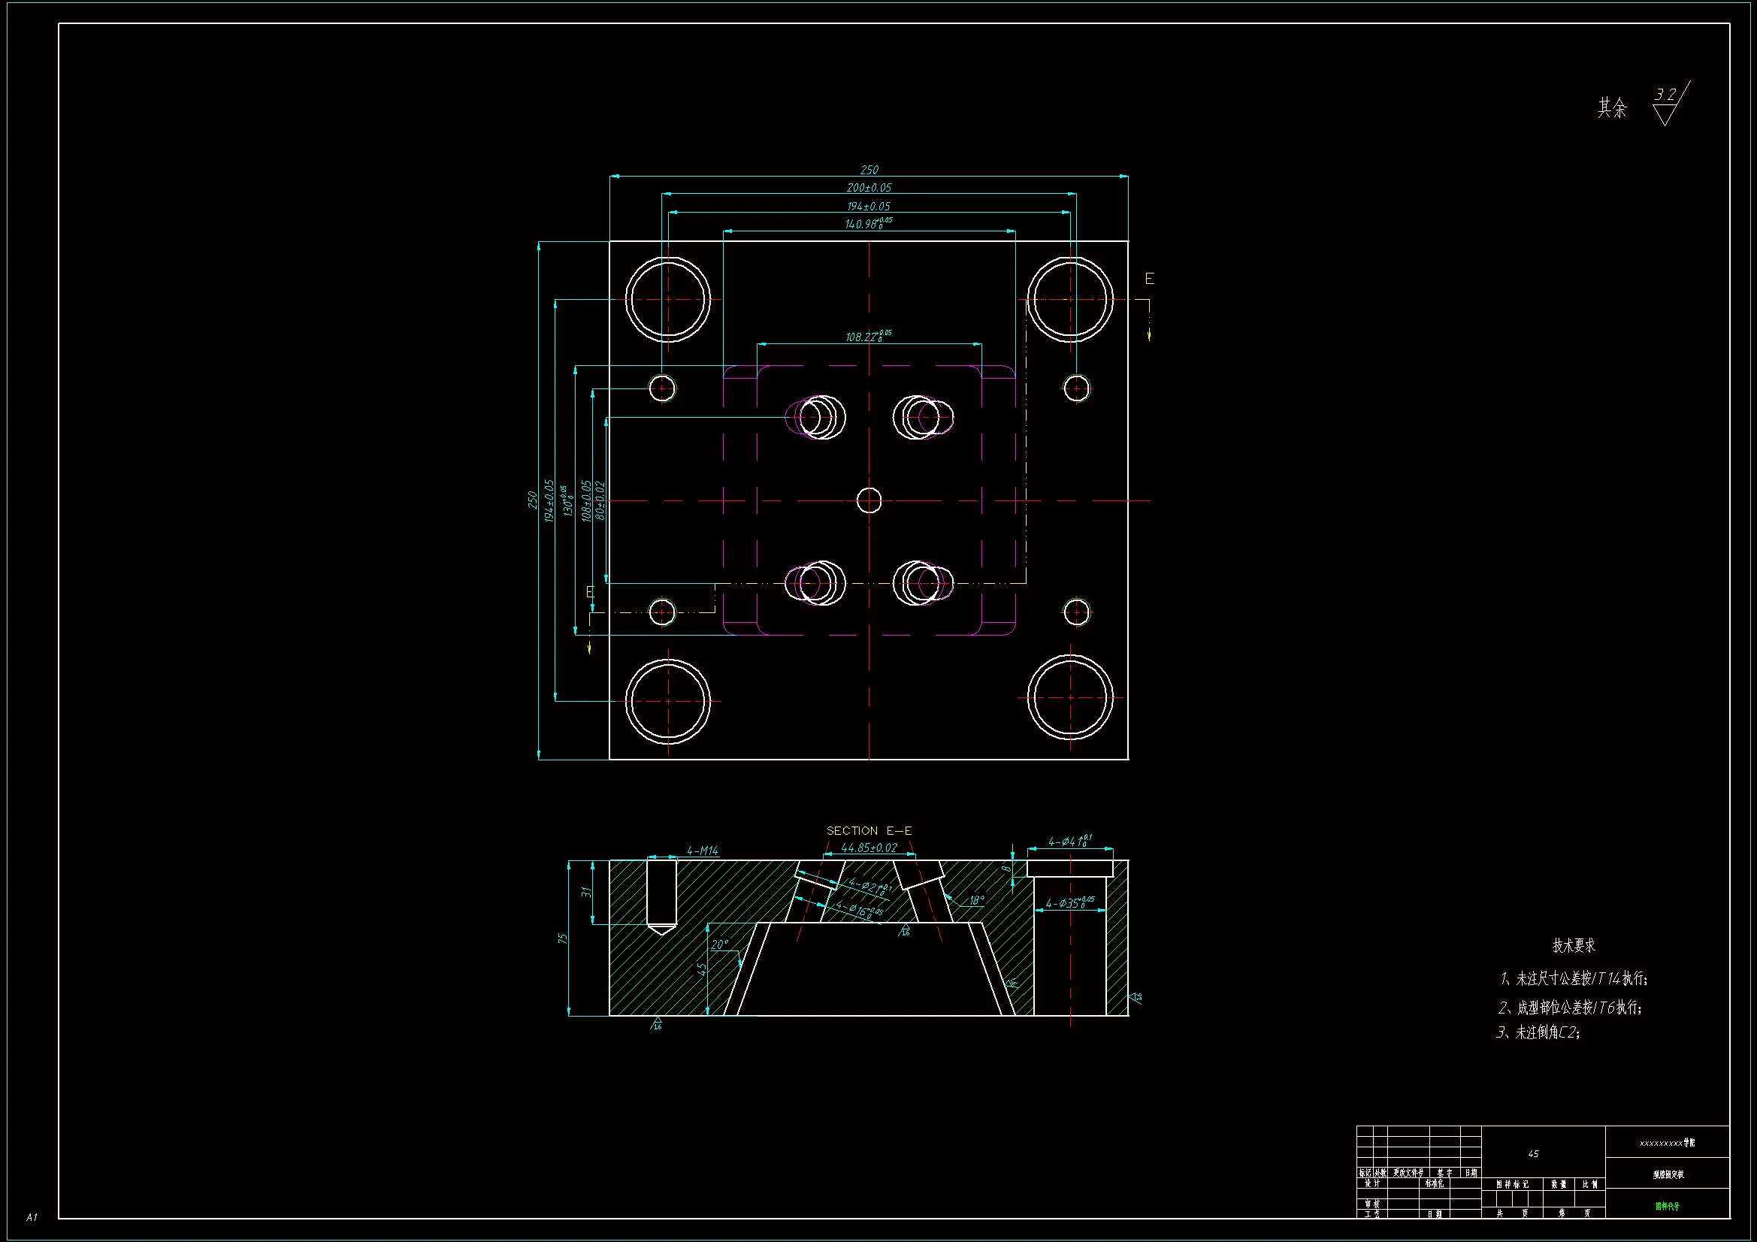This screenshot has width=1757, height=1242.
Task: Click the 技术要求 heading text
Action: point(1574,946)
